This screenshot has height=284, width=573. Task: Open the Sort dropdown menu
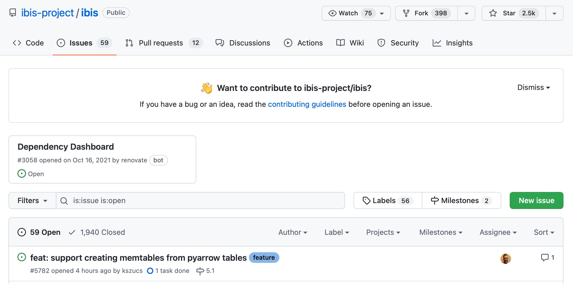click(x=544, y=232)
